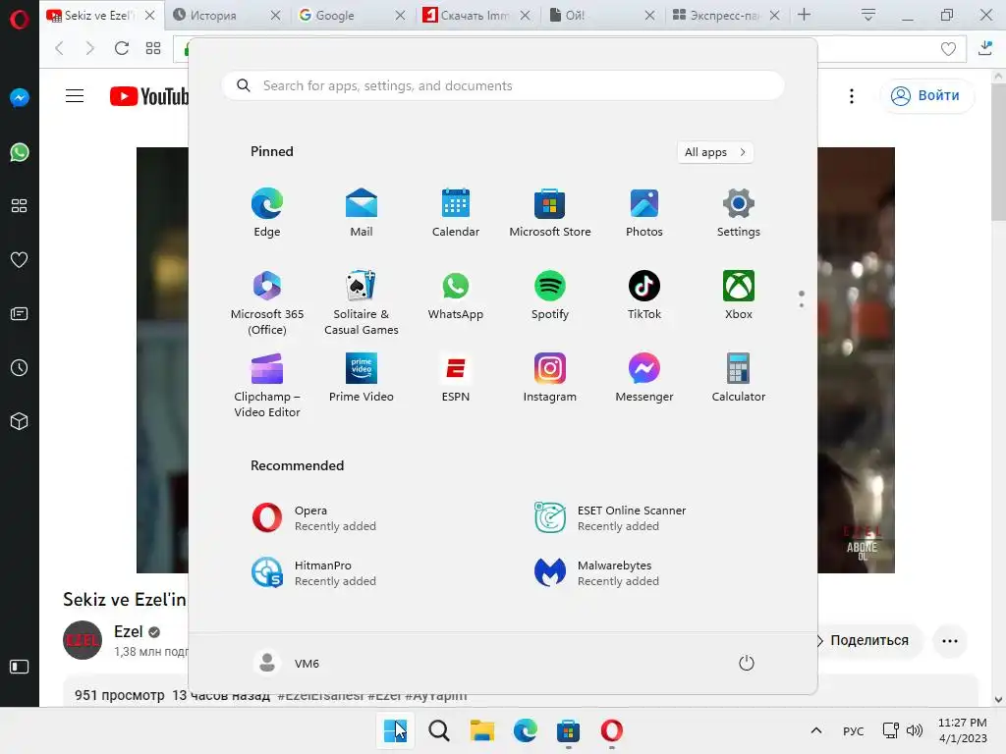Open Personal news in sidebar

pos(20,313)
